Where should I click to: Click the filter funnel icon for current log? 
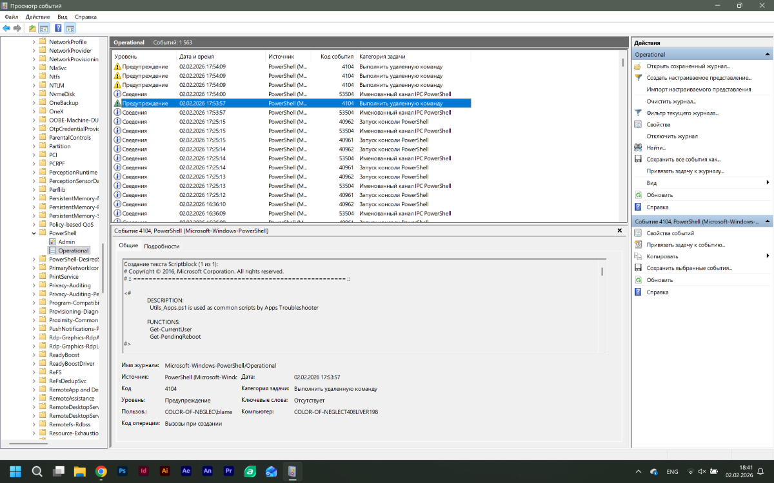[x=638, y=113]
